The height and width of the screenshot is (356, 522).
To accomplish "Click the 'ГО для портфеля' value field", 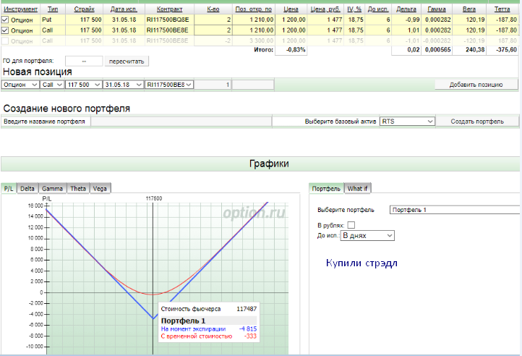I will (x=84, y=62).
